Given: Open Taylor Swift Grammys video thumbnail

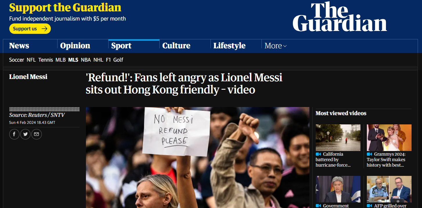Looking at the screenshot, I should (389, 138).
